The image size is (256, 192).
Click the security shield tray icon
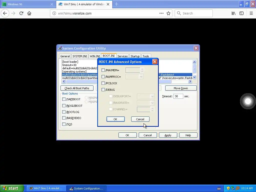[228, 188]
